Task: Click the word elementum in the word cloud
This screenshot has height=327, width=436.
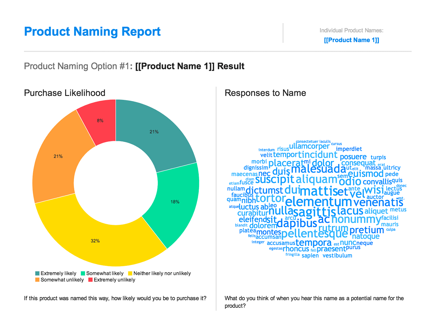Action: click(318, 202)
